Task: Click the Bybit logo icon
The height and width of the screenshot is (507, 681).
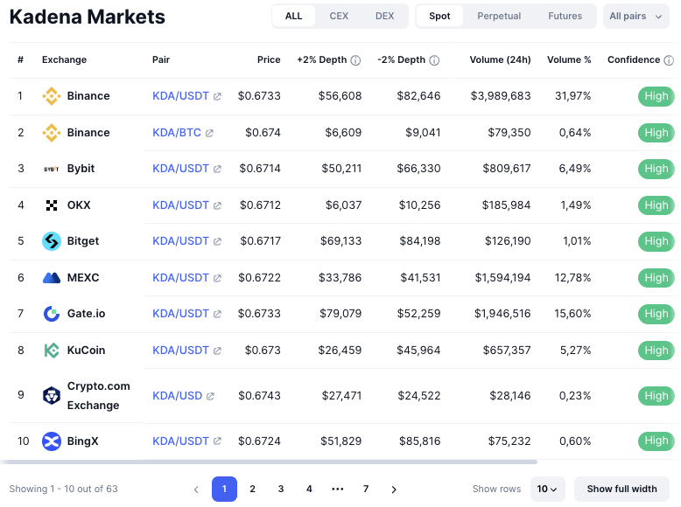Action: click(x=52, y=169)
